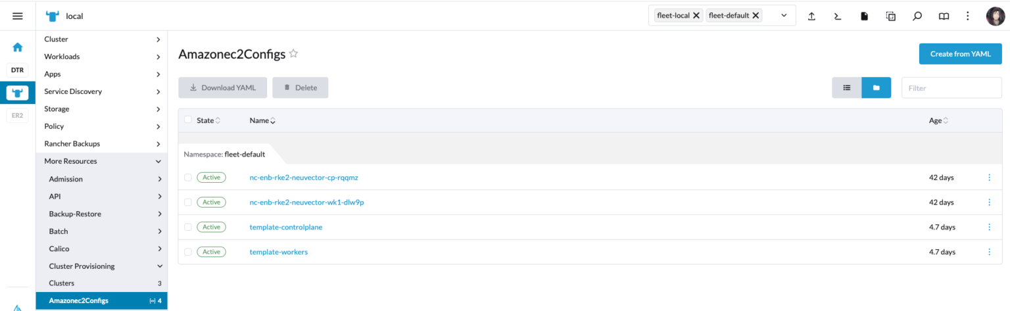Click the download KubeConfig file icon
The width and height of the screenshot is (1010, 311).
[x=865, y=16]
